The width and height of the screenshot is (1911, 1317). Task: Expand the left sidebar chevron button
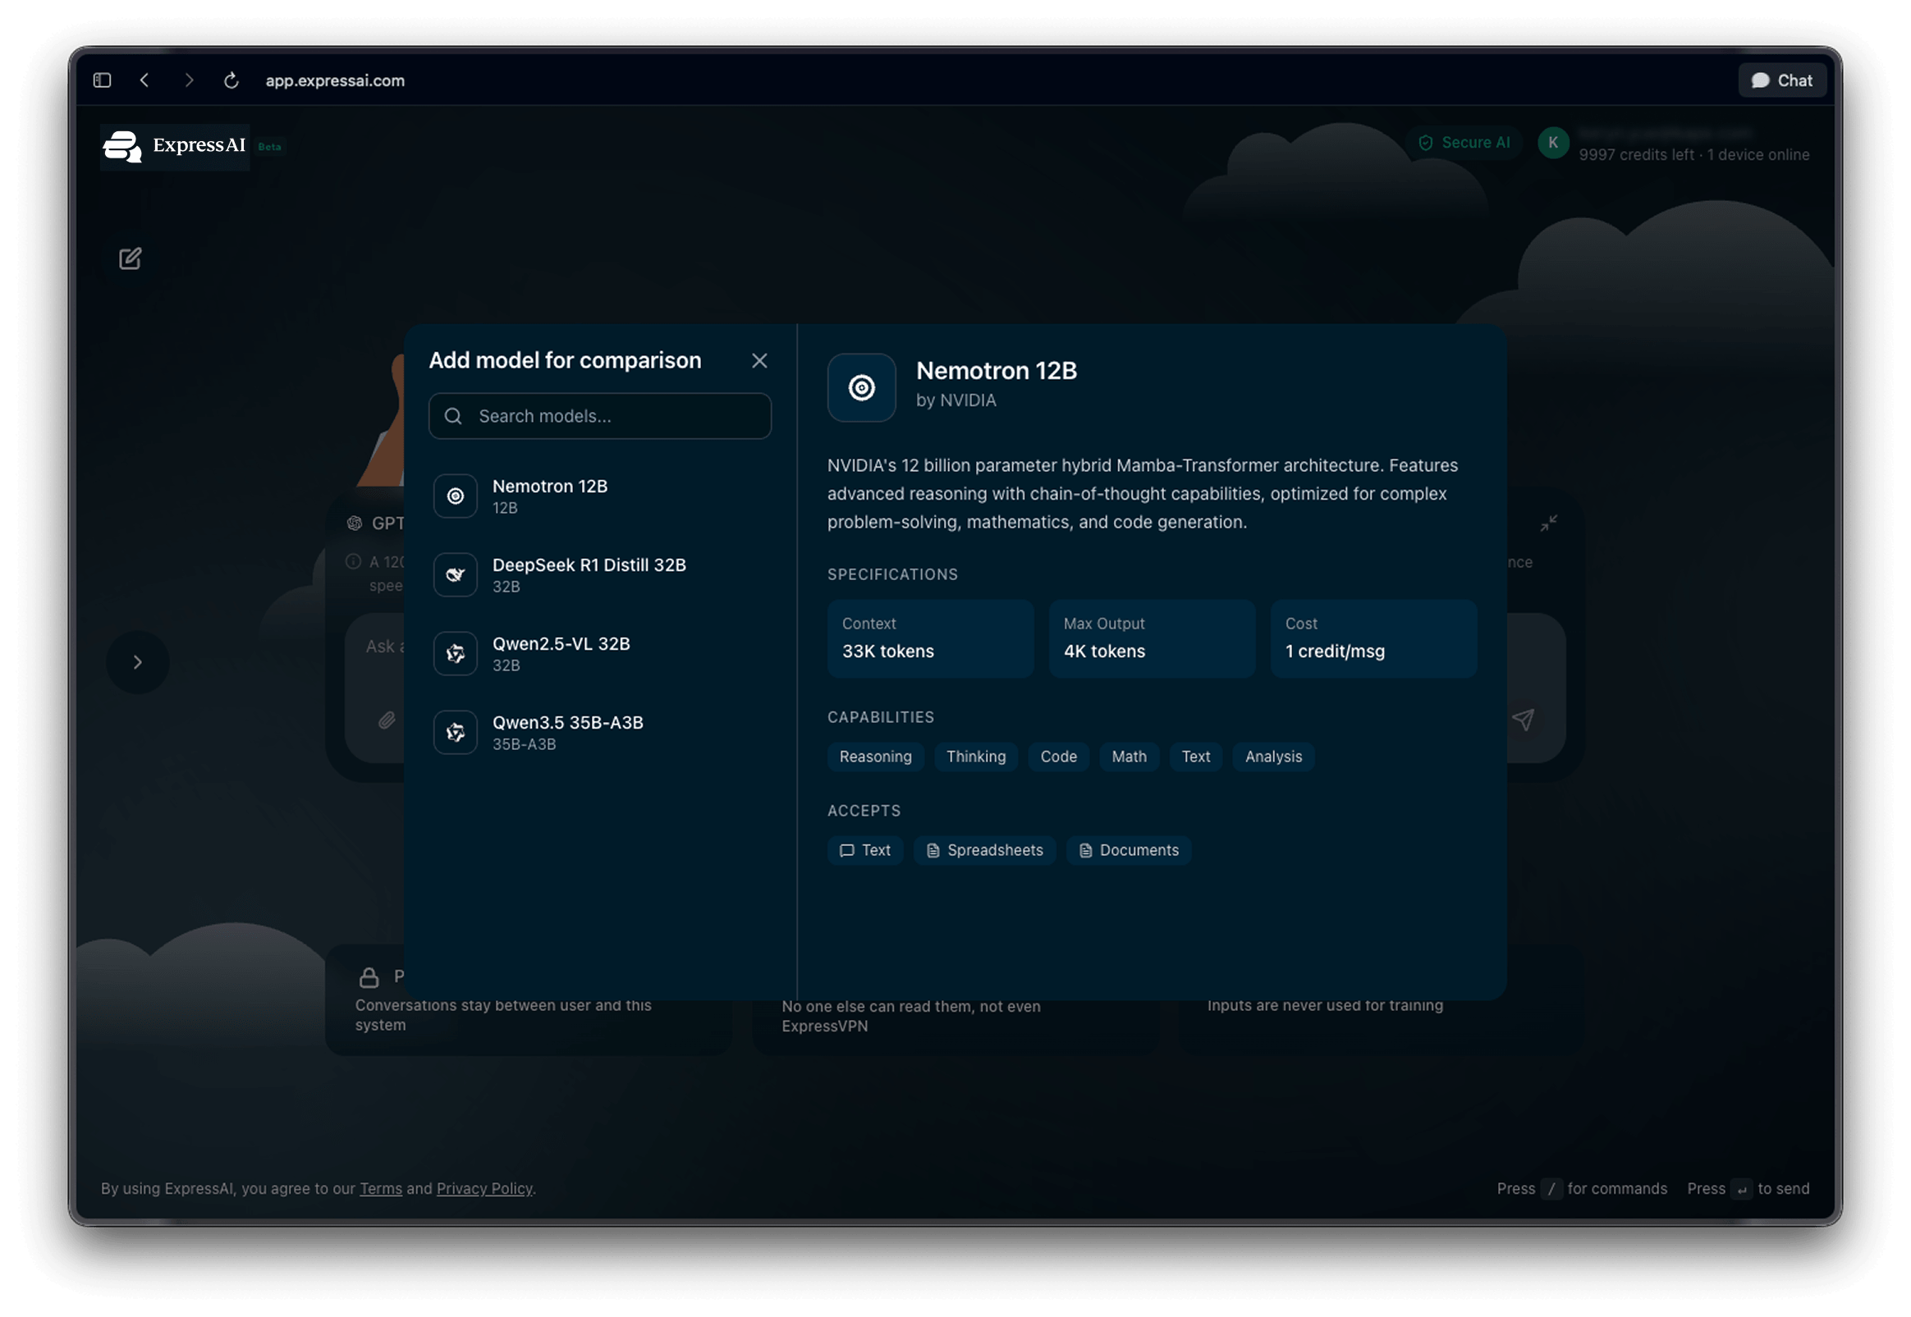tap(138, 662)
